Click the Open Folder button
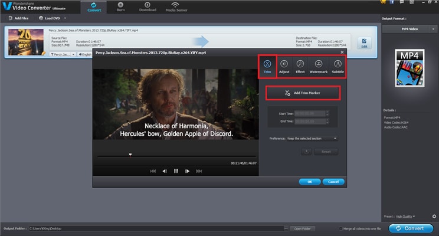The image size is (439, 236). (x=302, y=229)
